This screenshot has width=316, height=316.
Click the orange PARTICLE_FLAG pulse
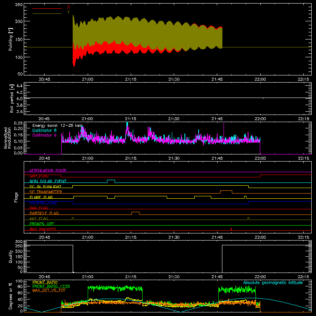[x=135, y=213]
